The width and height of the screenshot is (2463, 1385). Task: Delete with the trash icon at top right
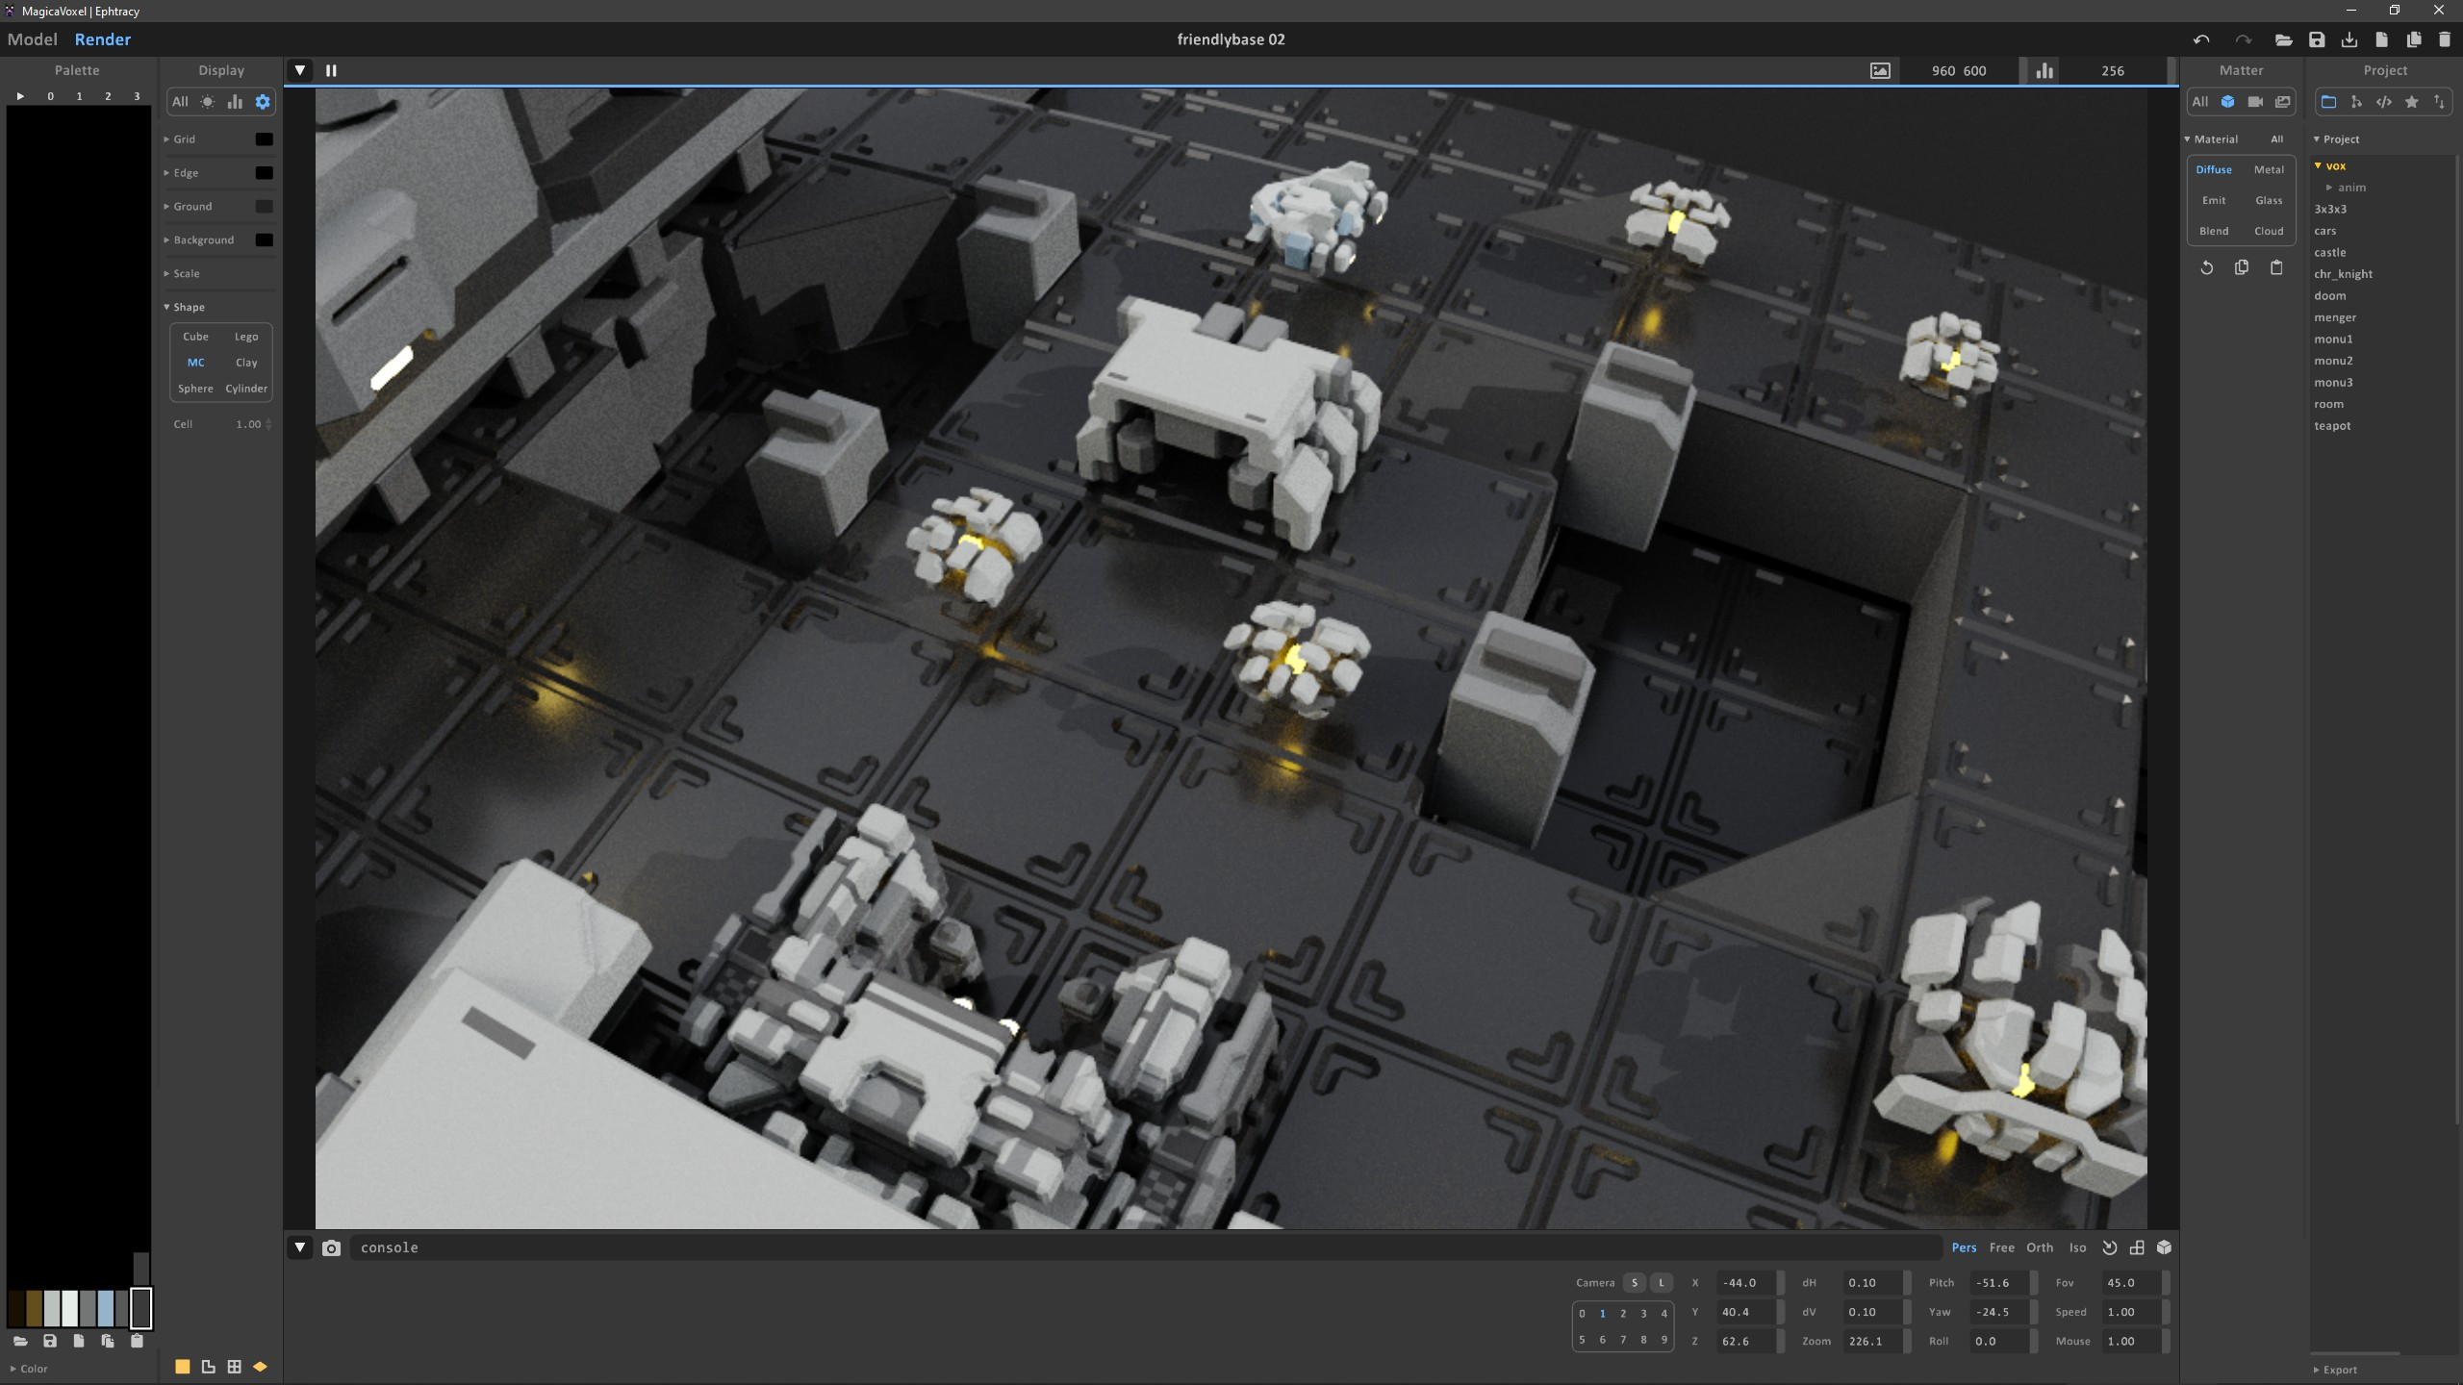pyautogui.click(x=2445, y=39)
